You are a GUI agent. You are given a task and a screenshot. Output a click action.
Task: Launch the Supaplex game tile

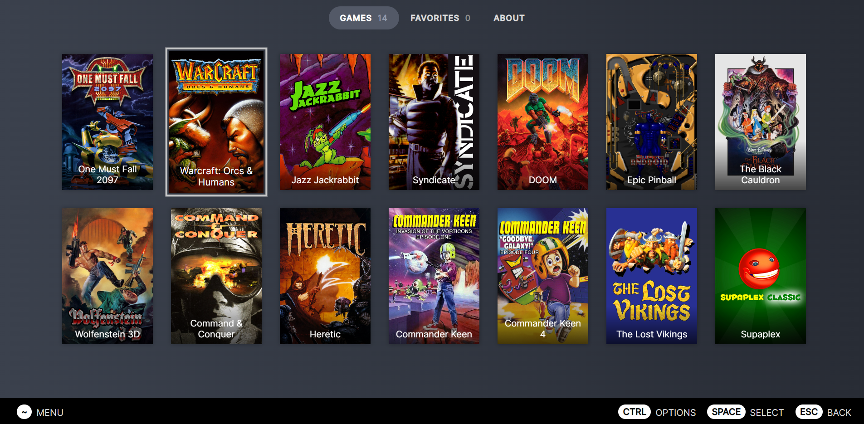761,276
